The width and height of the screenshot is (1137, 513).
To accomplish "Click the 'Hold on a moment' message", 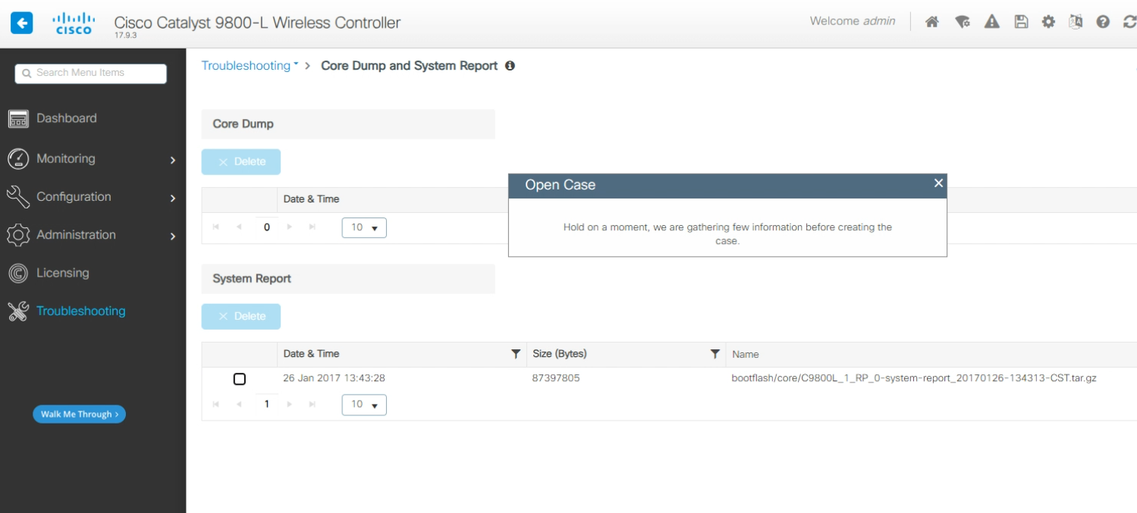I will pos(727,234).
